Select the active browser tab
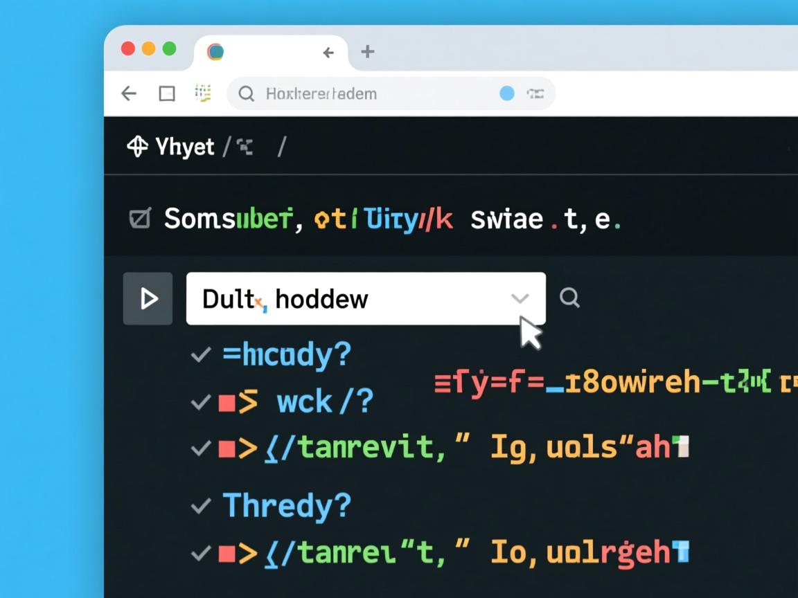The width and height of the screenshot is (798, 598). (263, 52)
